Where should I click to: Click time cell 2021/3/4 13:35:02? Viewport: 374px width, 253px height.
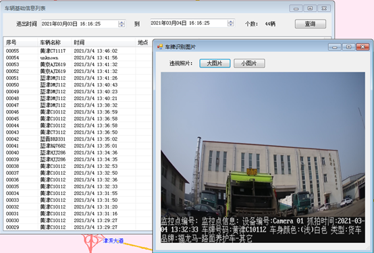tap(96, 139)
